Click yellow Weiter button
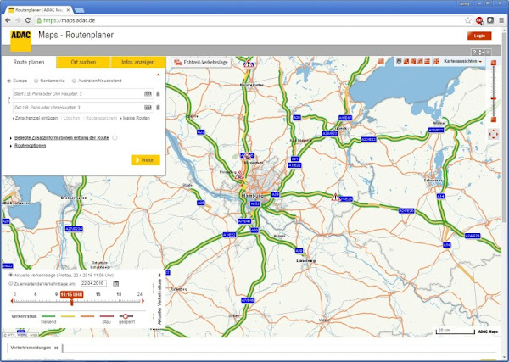The width and height of the screenshot is (509, 362). 146,160
